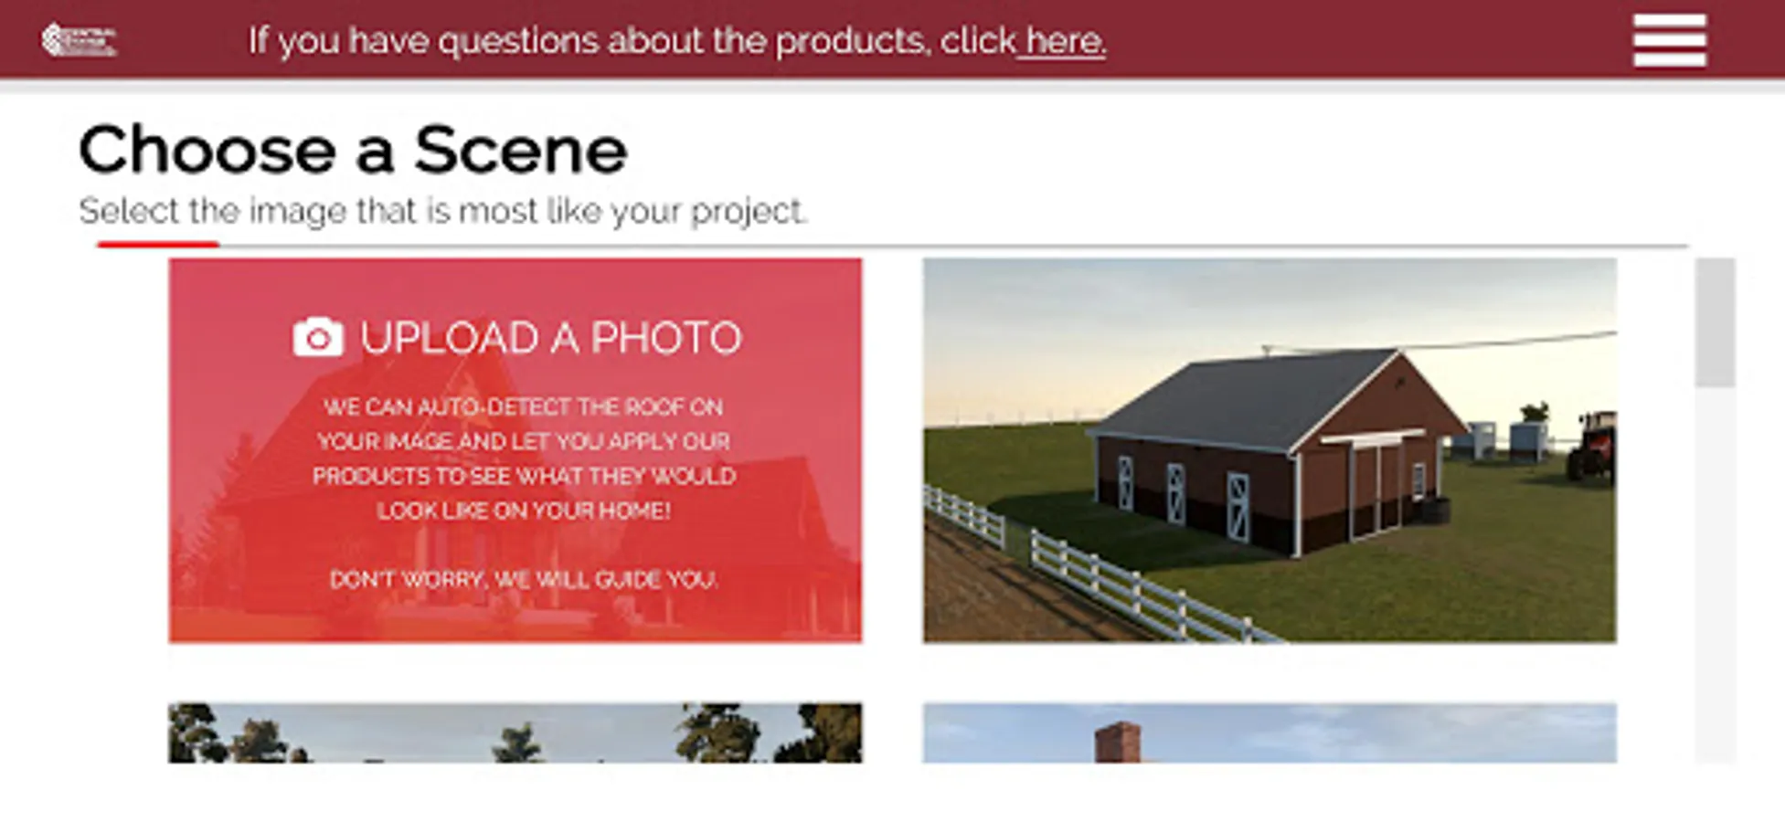Select the Upload a Photo tile
Image resolution: width=1785 pixels, height=822 pixels.
515,450
